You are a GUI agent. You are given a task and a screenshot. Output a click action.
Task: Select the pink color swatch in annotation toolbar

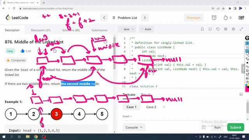(x=247, y=89)
